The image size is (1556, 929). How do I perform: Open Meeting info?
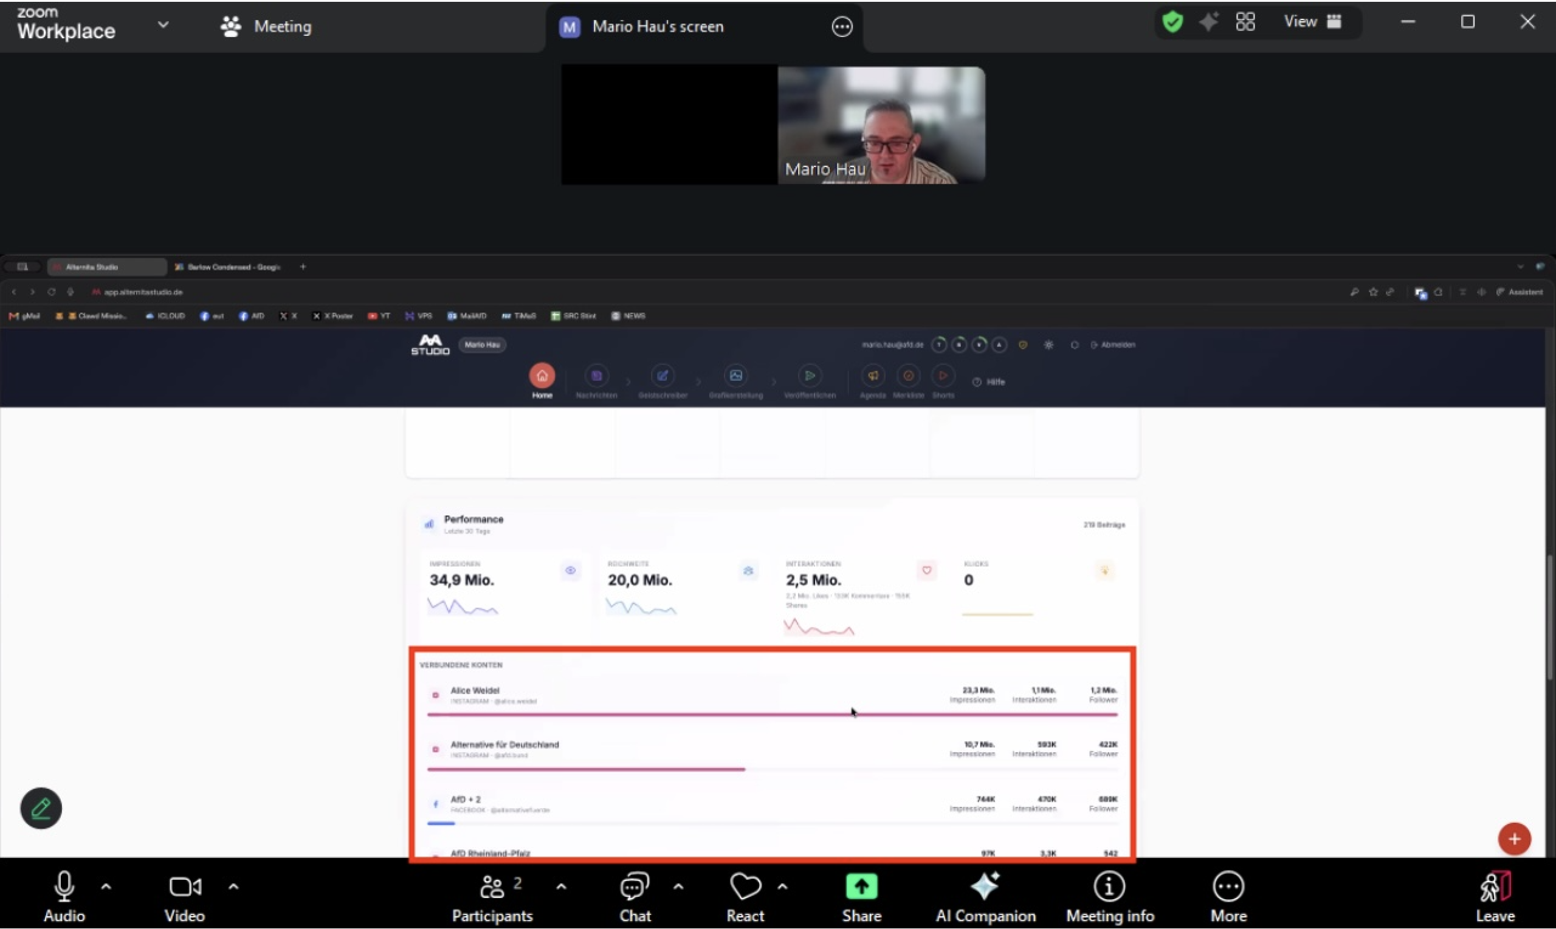(1109, 896)
